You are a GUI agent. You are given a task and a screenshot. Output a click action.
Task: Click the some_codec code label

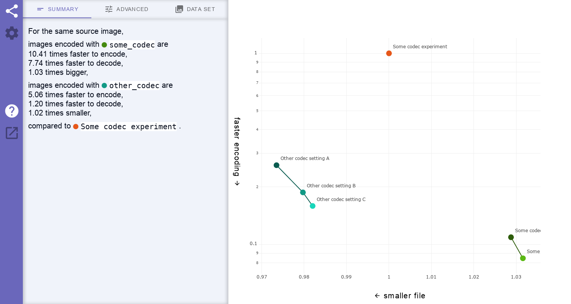click(x=132, y=45)
